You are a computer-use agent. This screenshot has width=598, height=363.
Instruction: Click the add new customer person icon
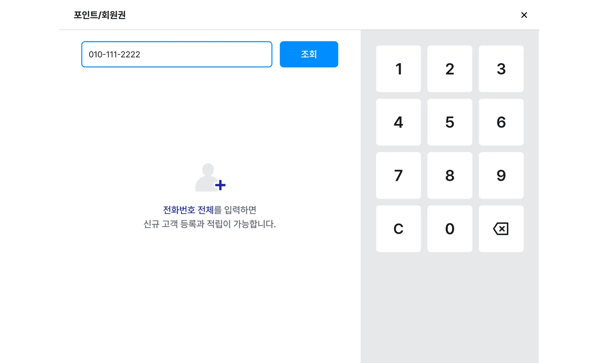click(210, 177)
